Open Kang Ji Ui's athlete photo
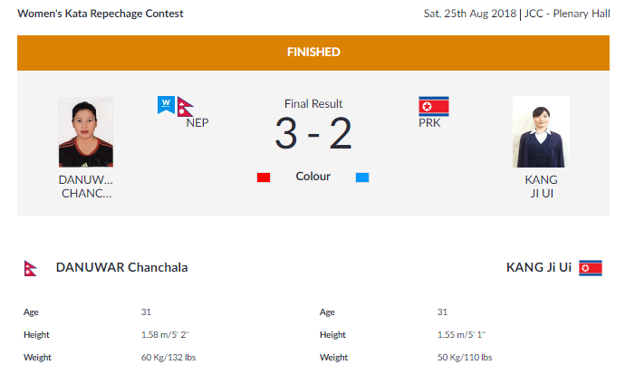 click(x=541, y=132)
